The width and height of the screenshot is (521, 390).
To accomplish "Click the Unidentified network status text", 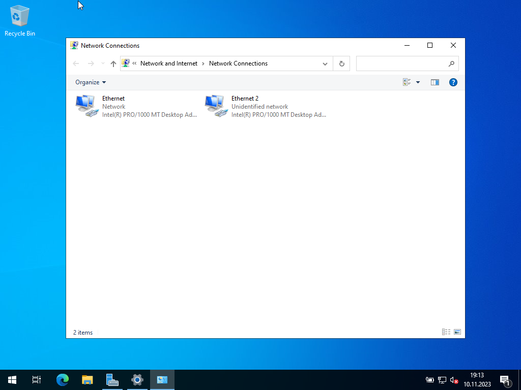I will [x=260, y=107].
